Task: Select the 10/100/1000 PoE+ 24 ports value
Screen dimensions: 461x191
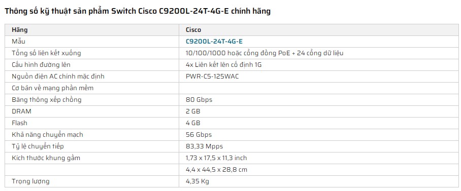Action: coord(265,53)
